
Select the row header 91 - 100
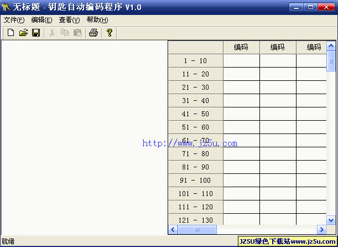tap(195, 181)
